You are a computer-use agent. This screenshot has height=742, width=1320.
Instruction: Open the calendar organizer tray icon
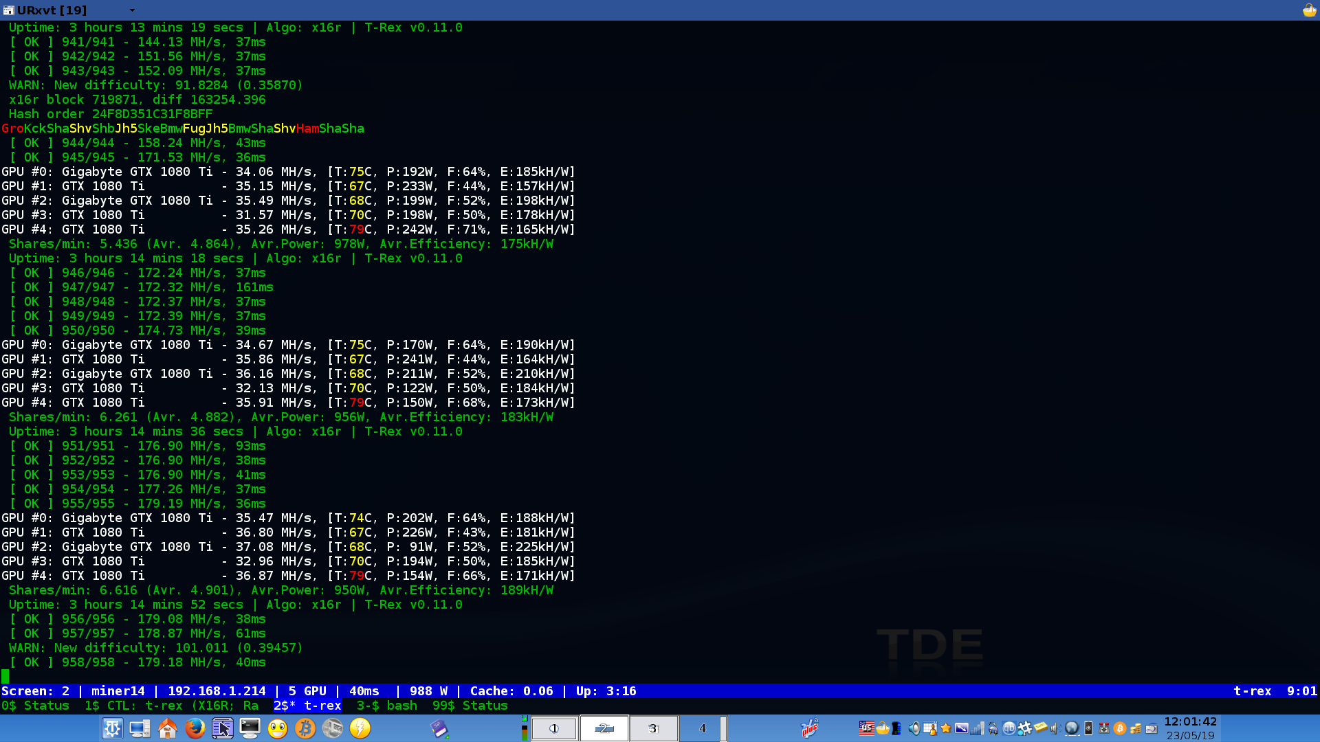pos(929,728)
